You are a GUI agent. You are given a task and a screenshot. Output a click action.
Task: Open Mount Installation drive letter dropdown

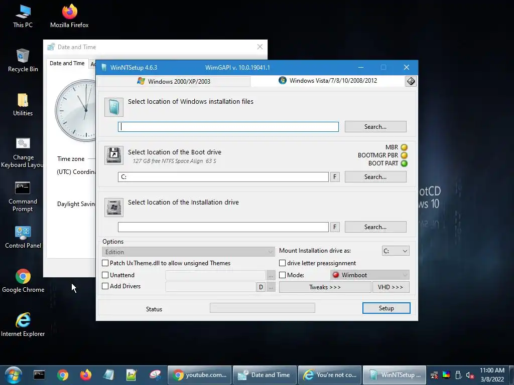[396, 251]
